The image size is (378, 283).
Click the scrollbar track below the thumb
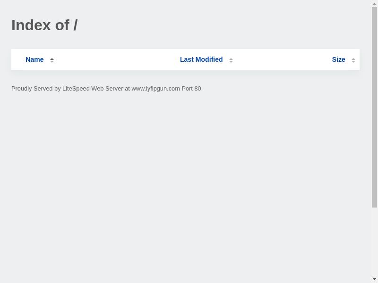374,241
